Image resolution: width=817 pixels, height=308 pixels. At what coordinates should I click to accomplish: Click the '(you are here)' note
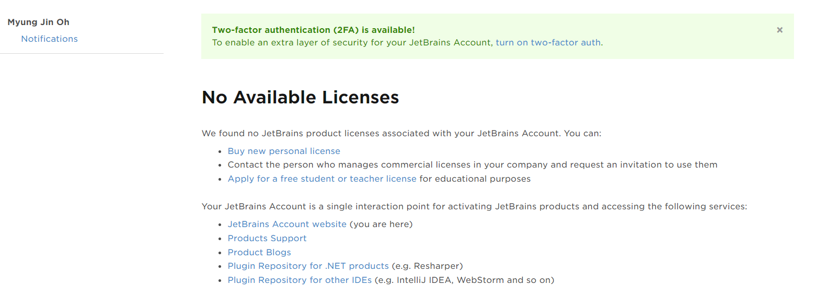click(381, 224)
